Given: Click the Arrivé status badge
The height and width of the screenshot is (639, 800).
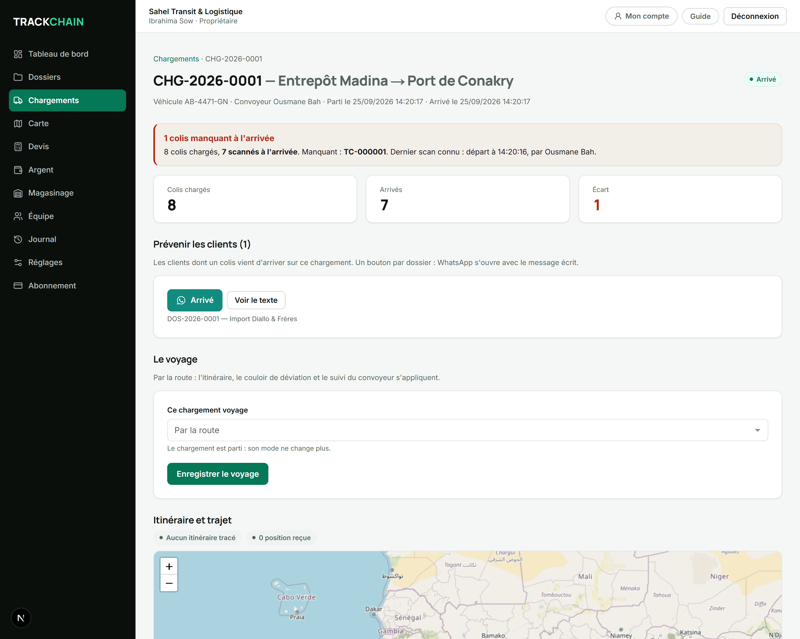Looking at the screenshot, I should [x=762, y=79].
